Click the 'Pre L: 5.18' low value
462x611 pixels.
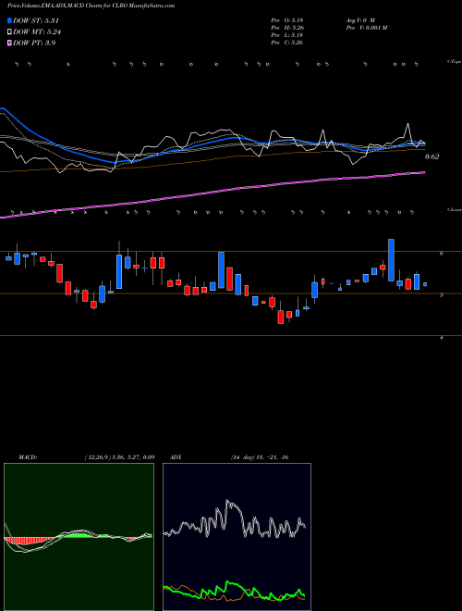pyautogui.click(x=287, y=35)
